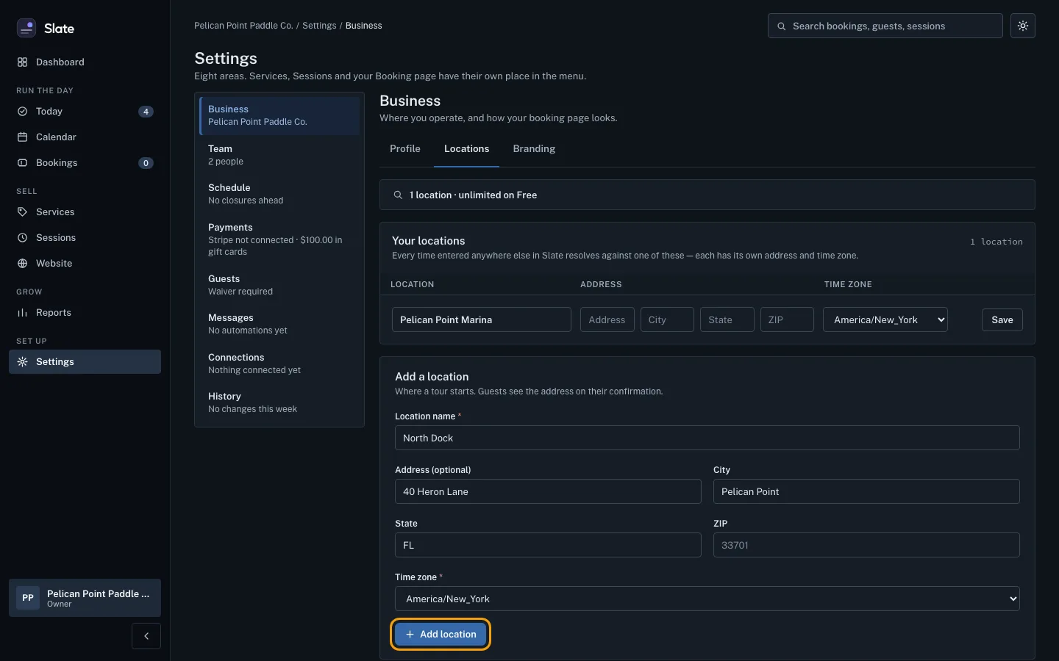Open the Calendar page
Screen dimensions: 1059x661
(85, 137)
